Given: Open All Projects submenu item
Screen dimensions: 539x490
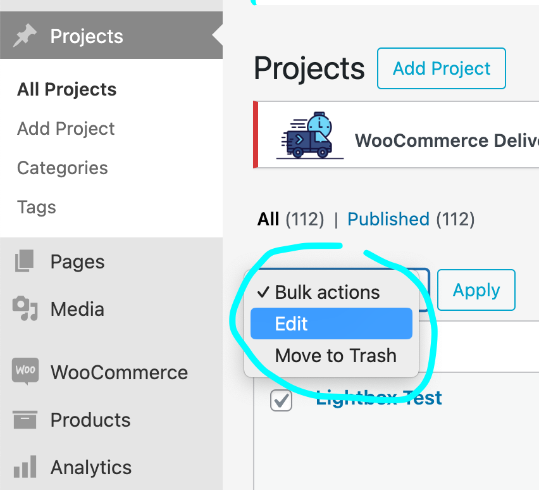Looking at the screenshot, I should [x=66, y=89].
